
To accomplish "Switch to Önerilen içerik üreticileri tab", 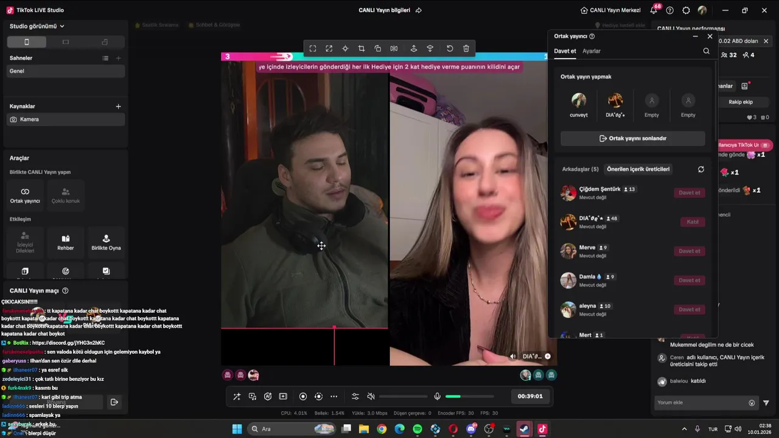I will pos(638,169).
